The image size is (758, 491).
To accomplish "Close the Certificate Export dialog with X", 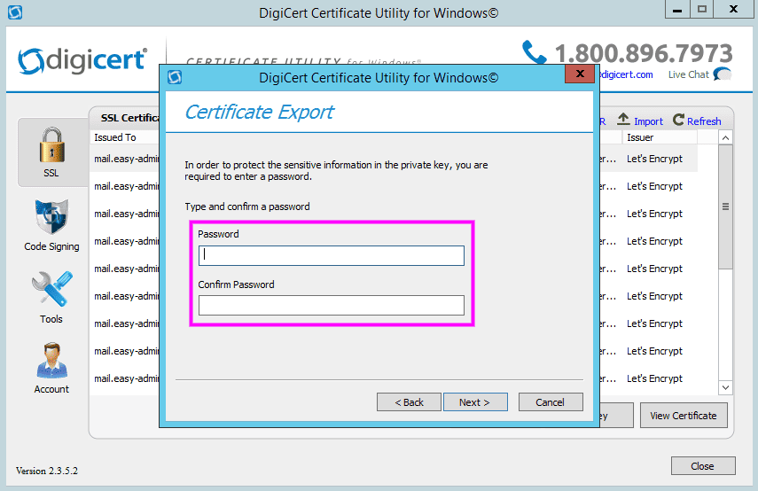I will (x=580, y=74).
